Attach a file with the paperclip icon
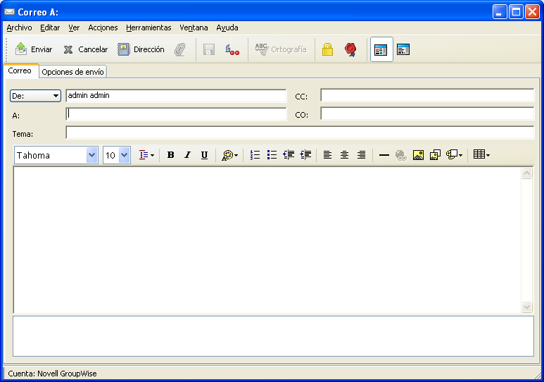 [x=179, y=49]
